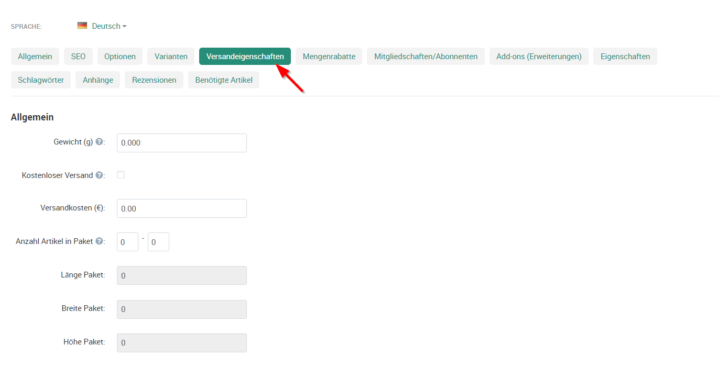
Task: Click the Versandkosten (€) label text
Action: point(73,208)
